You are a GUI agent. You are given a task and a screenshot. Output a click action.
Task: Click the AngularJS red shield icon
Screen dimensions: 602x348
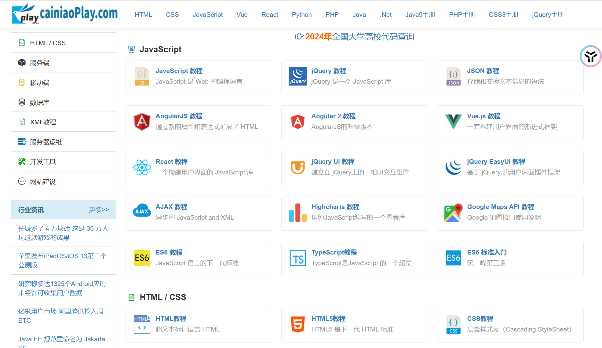142,122
